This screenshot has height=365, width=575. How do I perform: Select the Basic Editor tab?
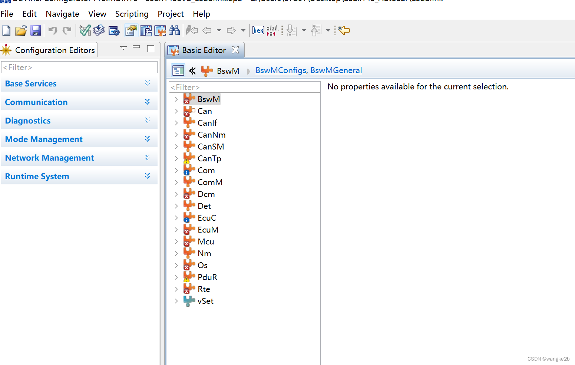tap(204, 50)
